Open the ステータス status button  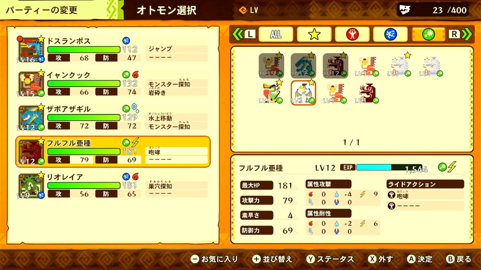coord(330,259)
